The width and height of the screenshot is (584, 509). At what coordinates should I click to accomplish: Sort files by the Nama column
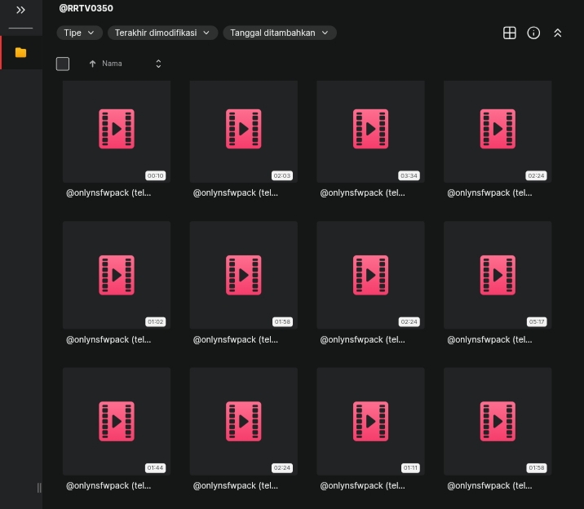point(112,64)
